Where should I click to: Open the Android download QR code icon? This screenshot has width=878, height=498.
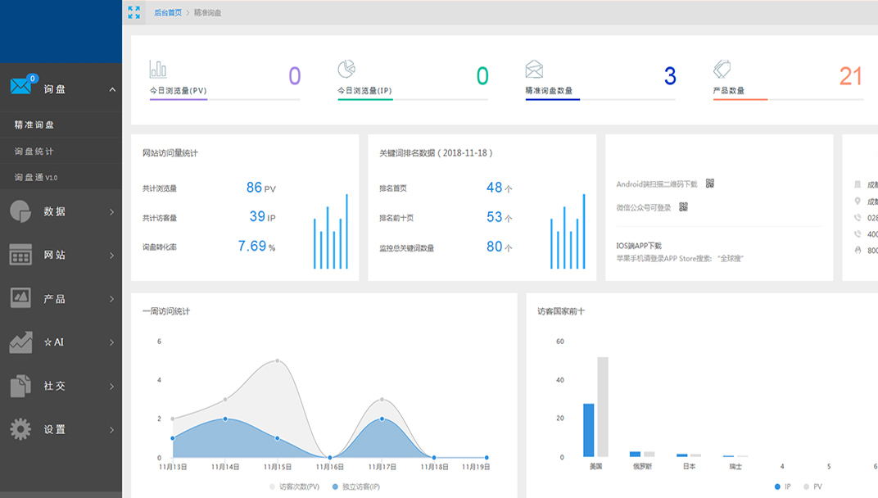710,183
